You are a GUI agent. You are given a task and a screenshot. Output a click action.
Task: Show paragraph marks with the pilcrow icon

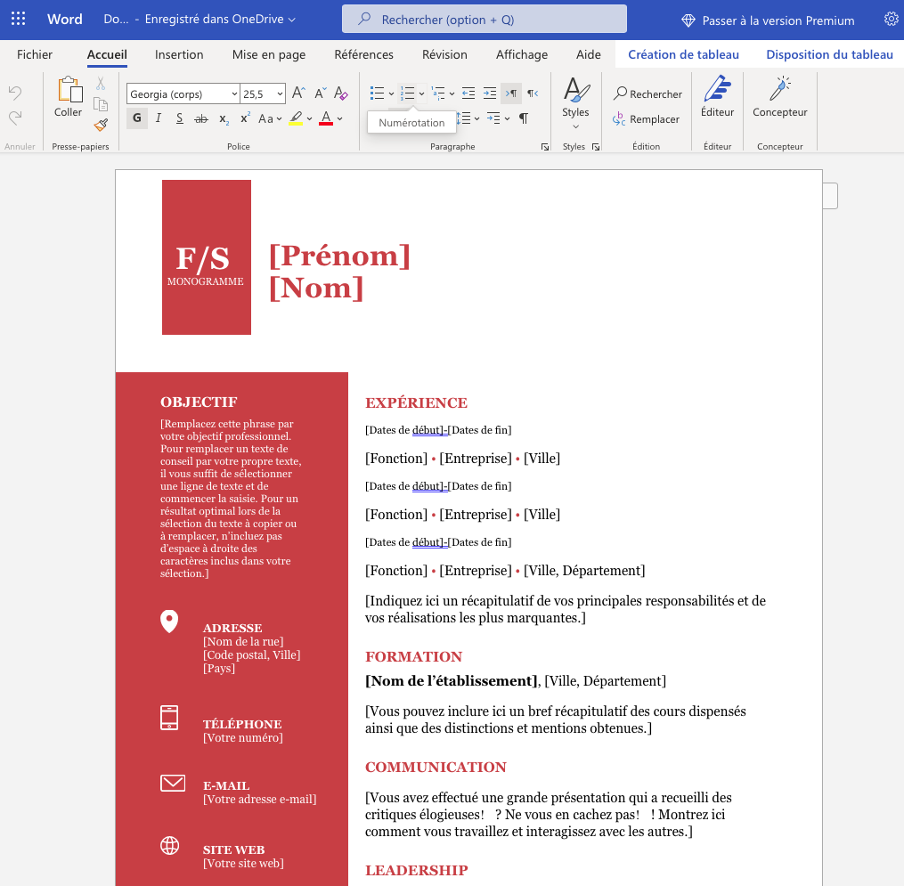pos(524,118)
